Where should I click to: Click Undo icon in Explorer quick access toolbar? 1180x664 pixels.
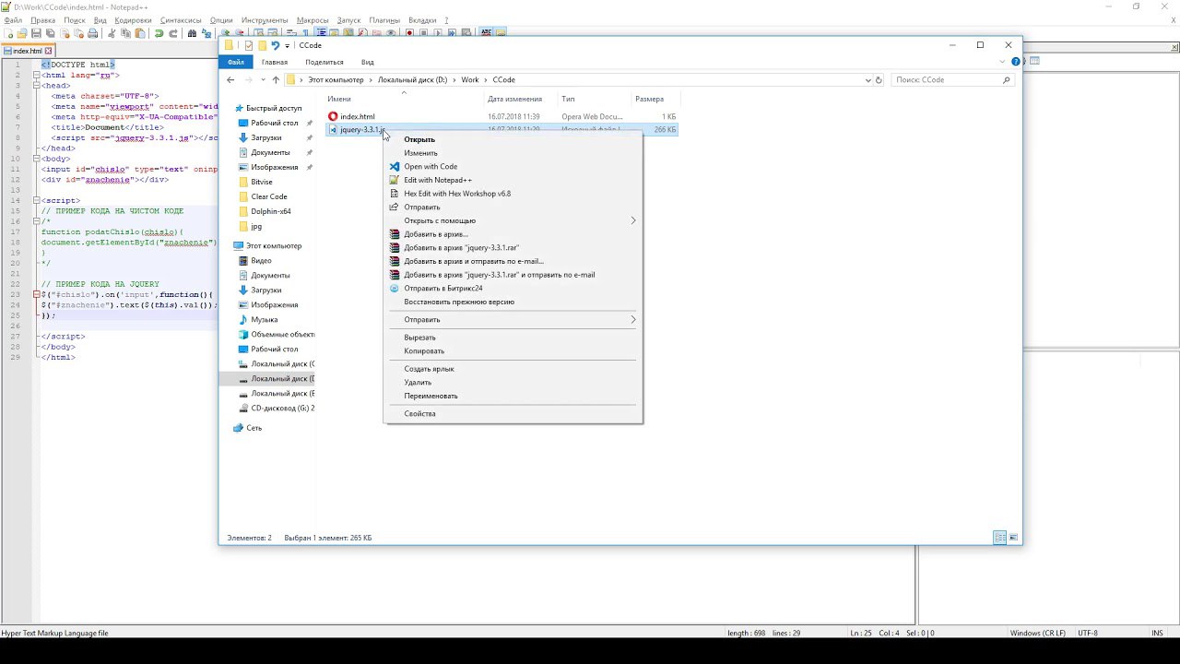pos(275,45)
